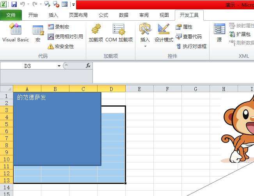
Task: Select row 7 header
Action: coord(7,138)
